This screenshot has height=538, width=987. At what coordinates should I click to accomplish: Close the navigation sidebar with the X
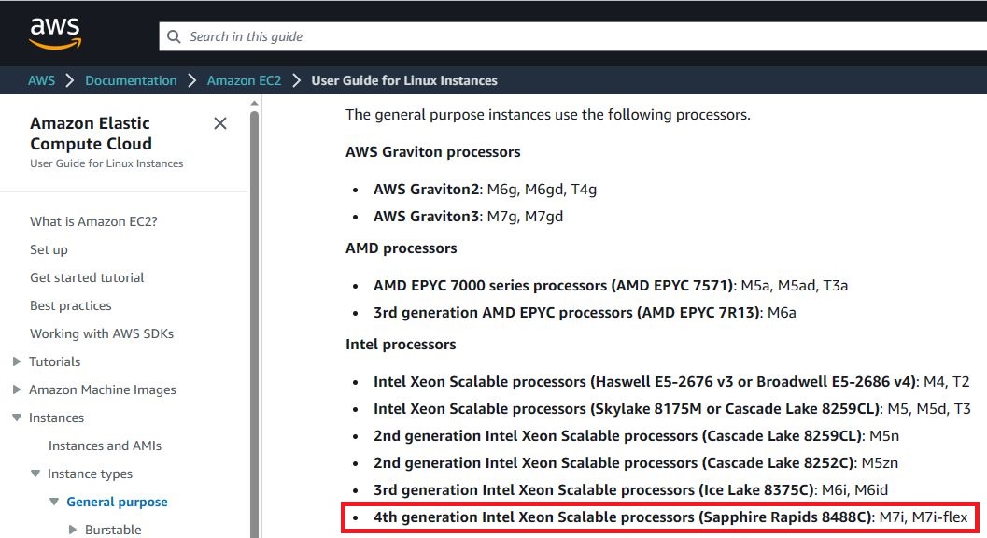point(220,122)
